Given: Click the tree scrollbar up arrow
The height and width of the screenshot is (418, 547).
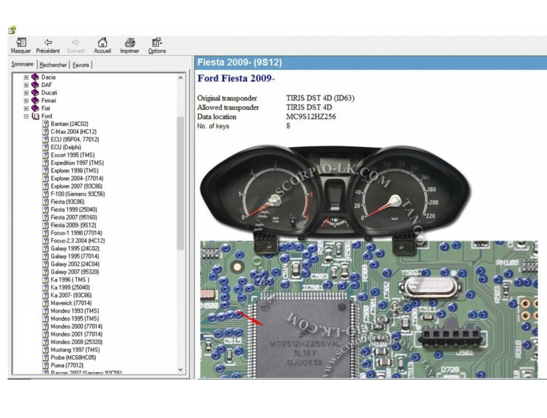Looking at the screenshot, I should pos(180,78).
